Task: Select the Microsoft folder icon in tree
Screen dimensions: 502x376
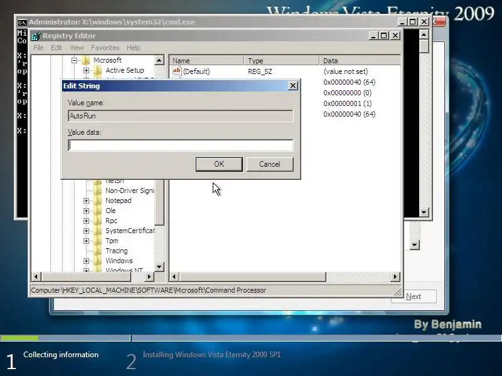Action: tap(85, 60)
